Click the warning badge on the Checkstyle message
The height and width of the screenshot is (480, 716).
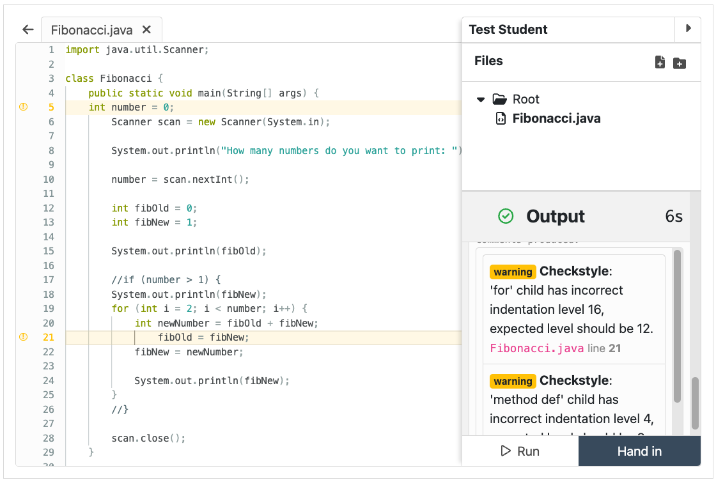[513, 272]
